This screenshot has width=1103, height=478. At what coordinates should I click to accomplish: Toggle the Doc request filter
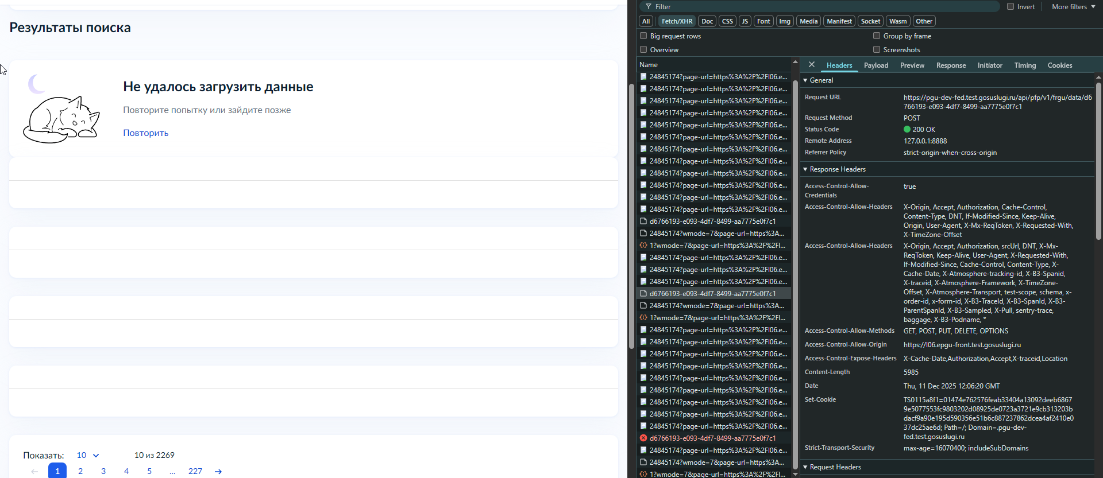point(707,21)
